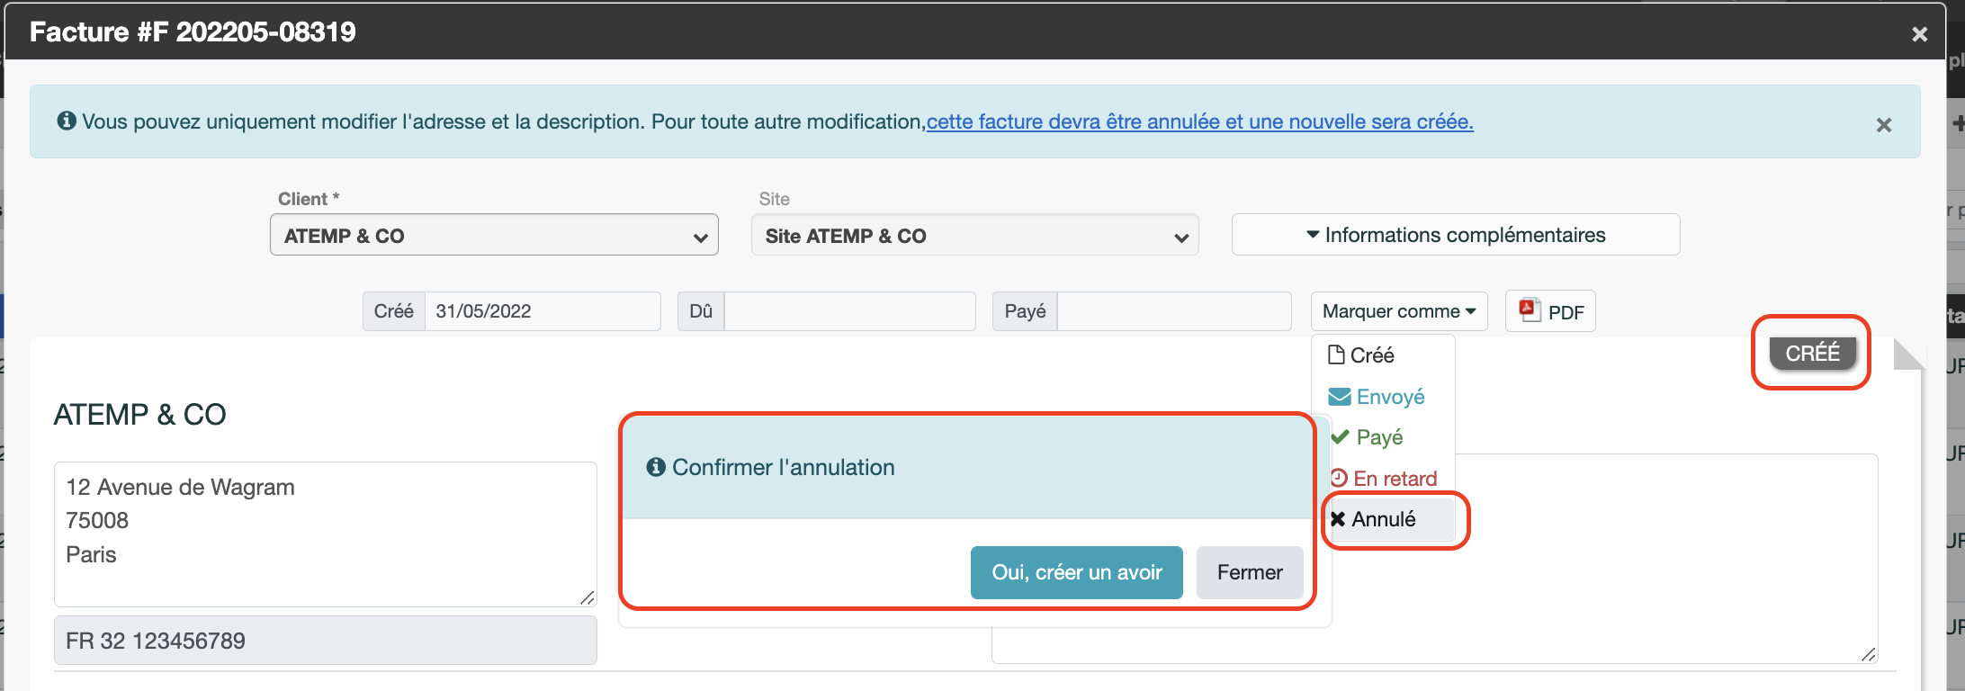1965x691 pixels.
Task: Click the info icon in the alert banner
Action: point(67,121)
